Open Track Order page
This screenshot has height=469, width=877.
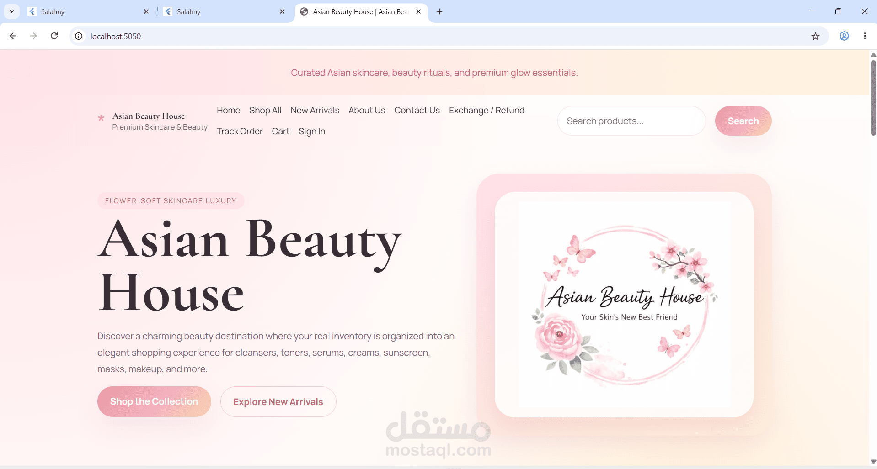[x=240, y=131]
